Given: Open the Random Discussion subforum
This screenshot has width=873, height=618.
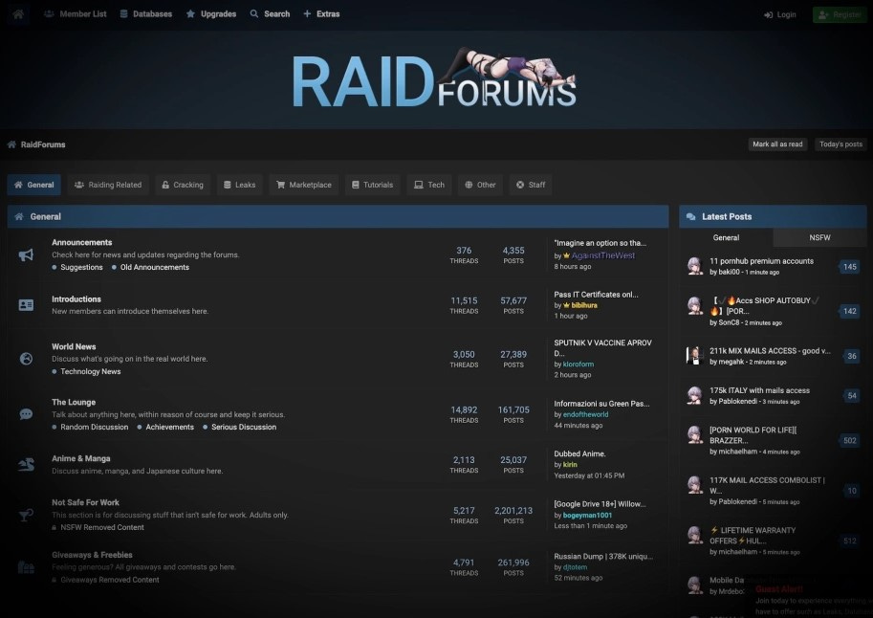Looking at the screenshot, I should click(94, 428).
